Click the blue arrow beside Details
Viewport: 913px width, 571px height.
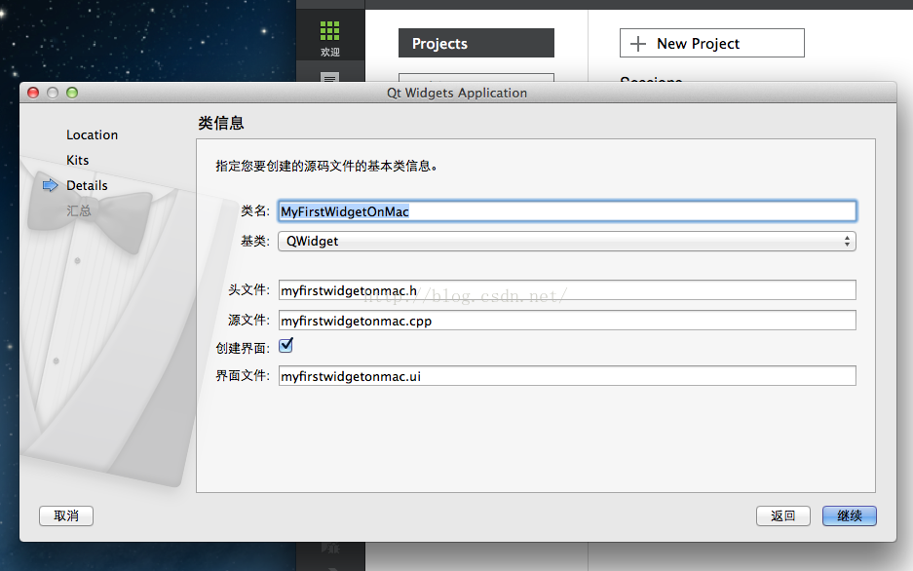point(51,185)
